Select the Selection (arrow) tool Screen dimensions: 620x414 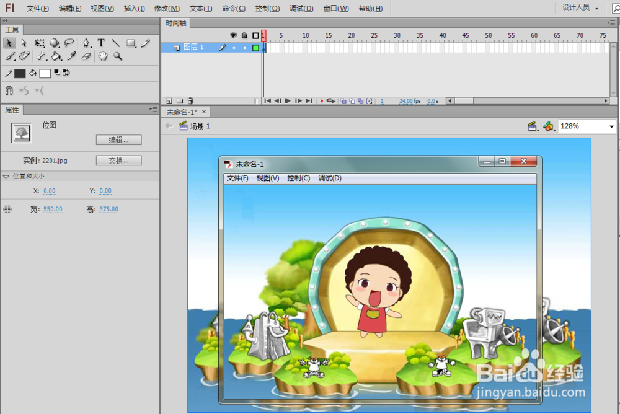point(9,43)
